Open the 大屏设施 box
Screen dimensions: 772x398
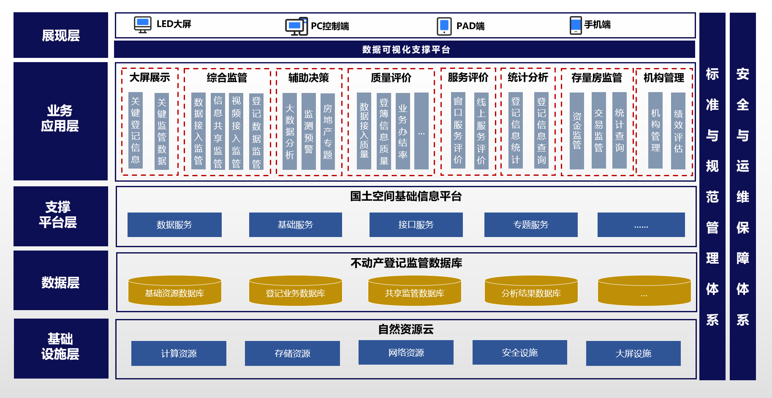click(x=633, y=353)
